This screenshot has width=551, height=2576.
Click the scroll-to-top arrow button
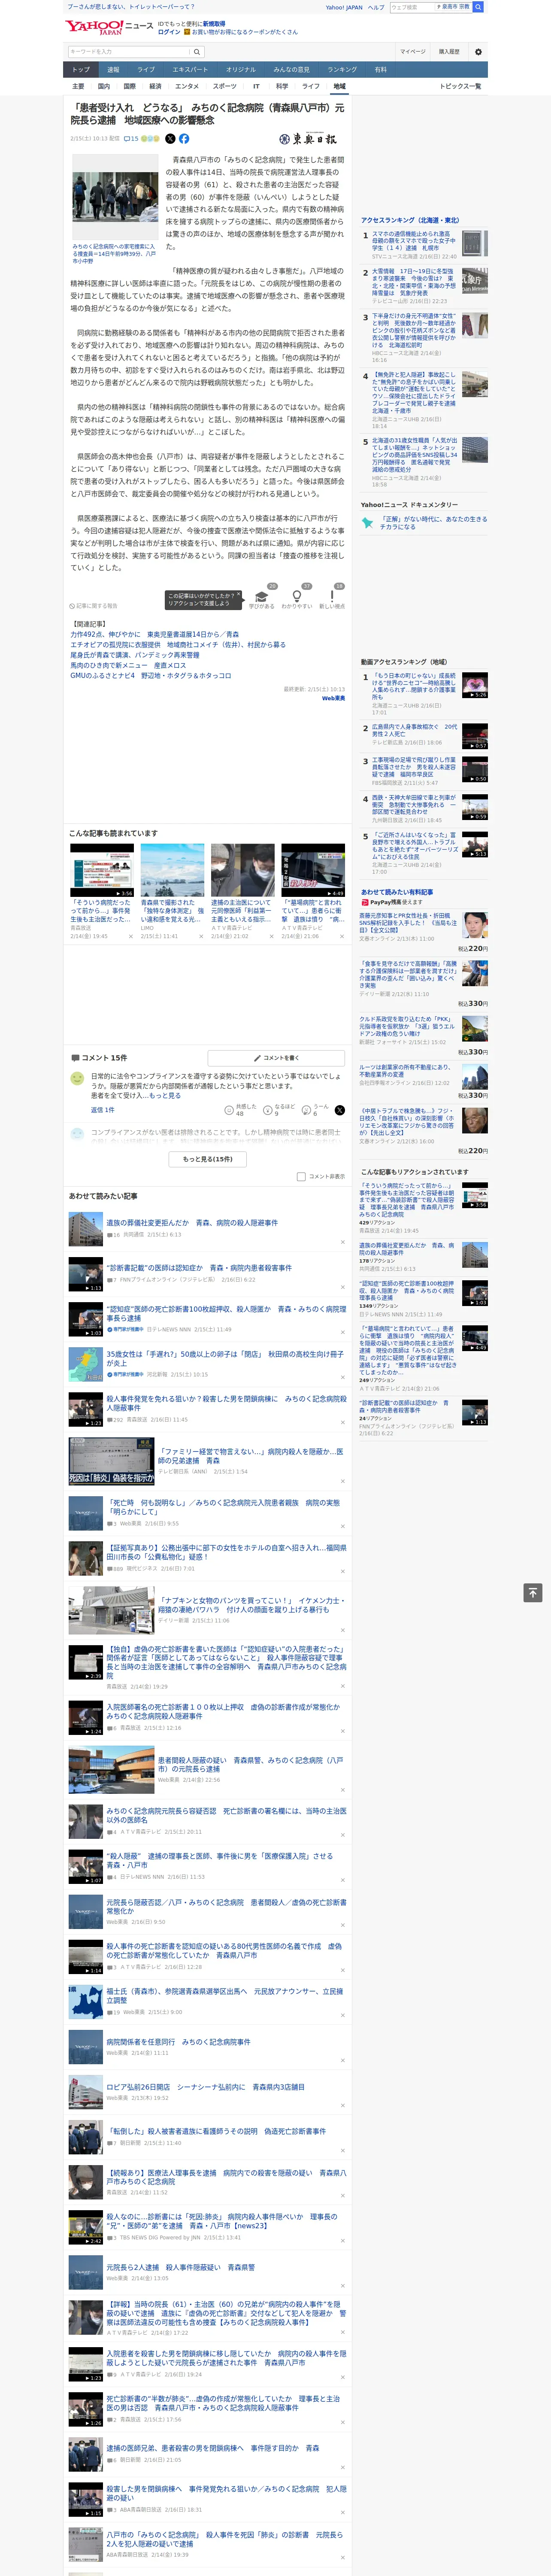pyautogui.click(x=533, y=1592)
